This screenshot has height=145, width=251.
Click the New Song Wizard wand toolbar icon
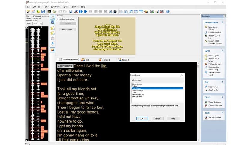pos(28,11)
